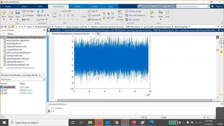Apply monospace text formatting
The width and height of the screenshot is (224, 126).
pyautogui.click(x=72, y=15)
